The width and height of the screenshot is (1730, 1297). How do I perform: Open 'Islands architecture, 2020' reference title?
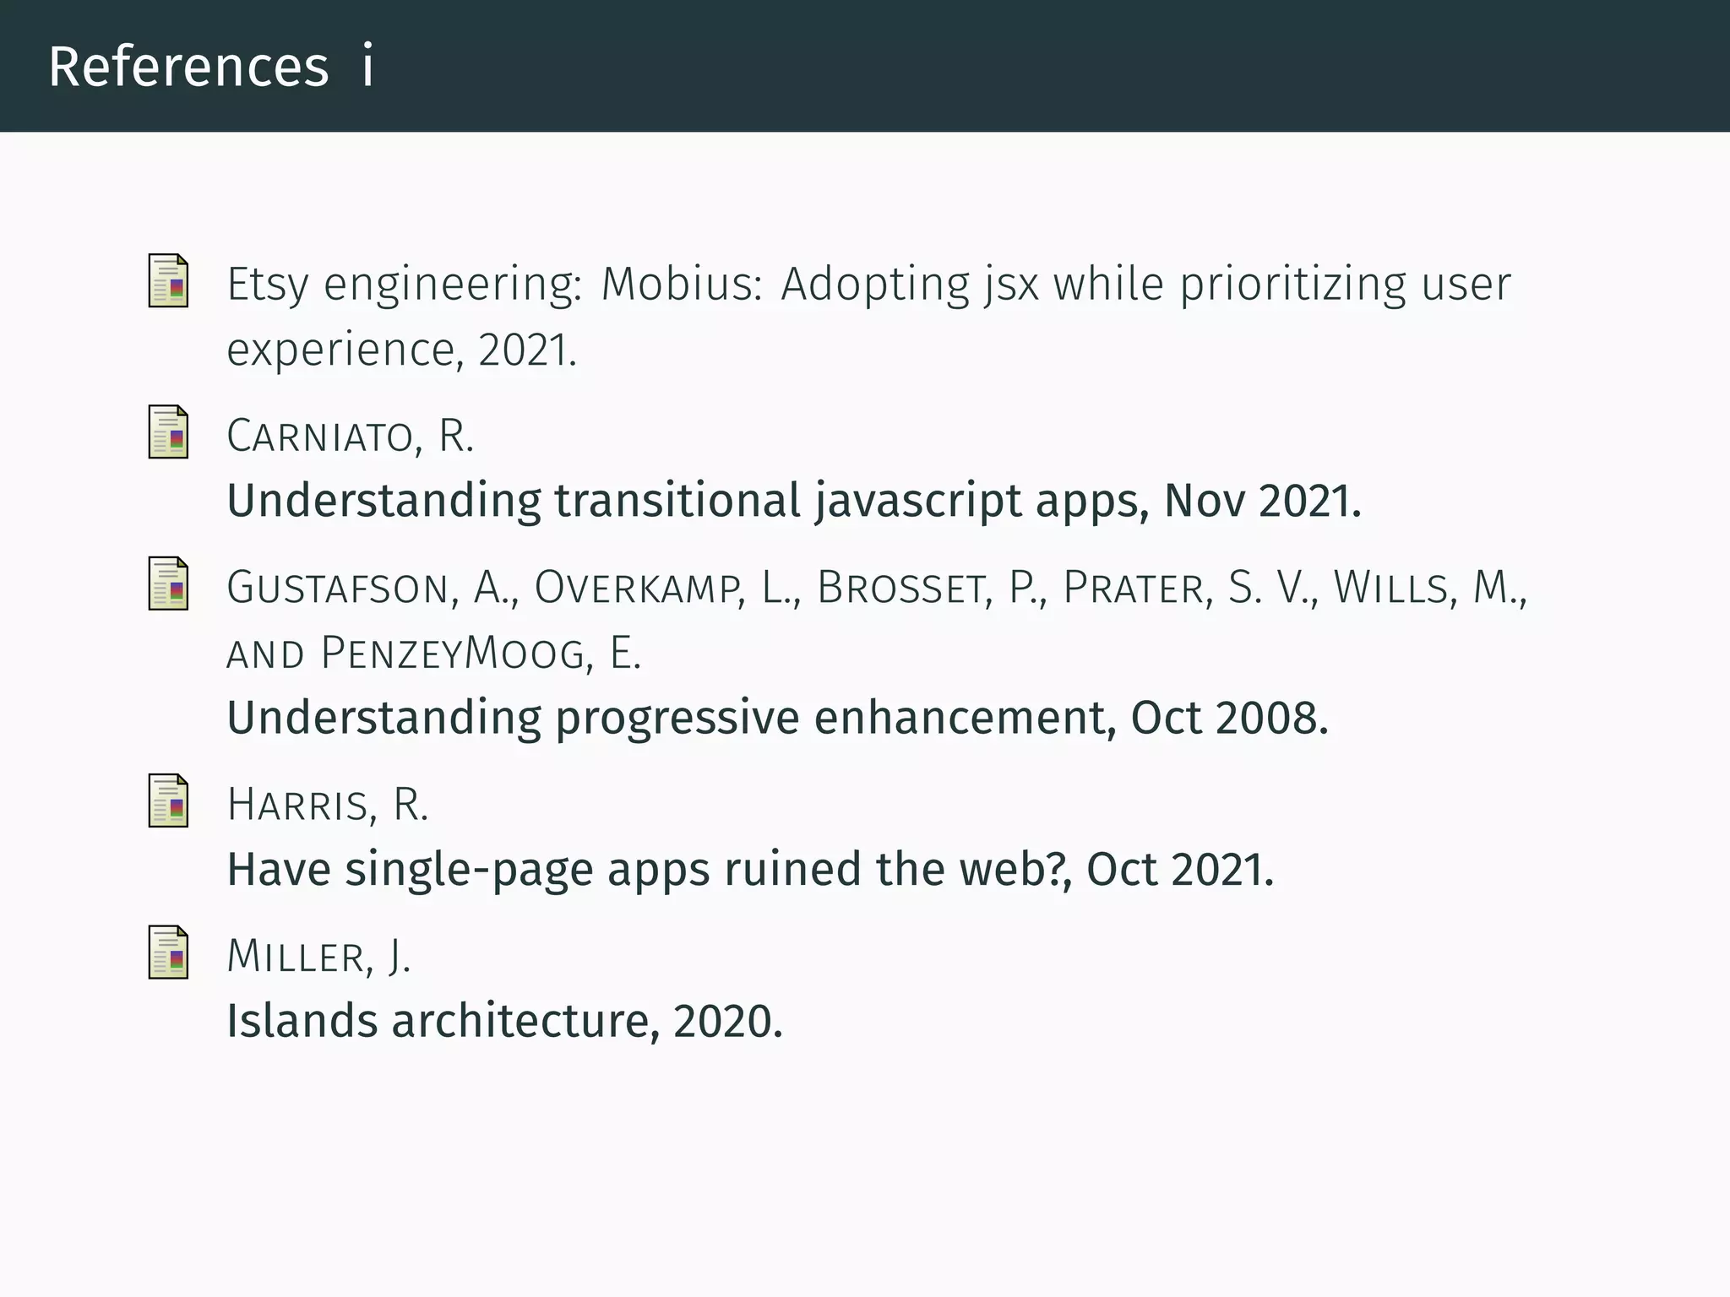(504, 1021)
